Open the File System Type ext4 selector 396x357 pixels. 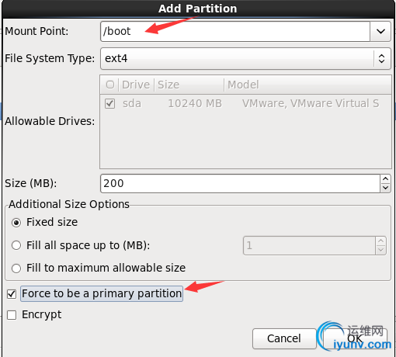(245, 58)
